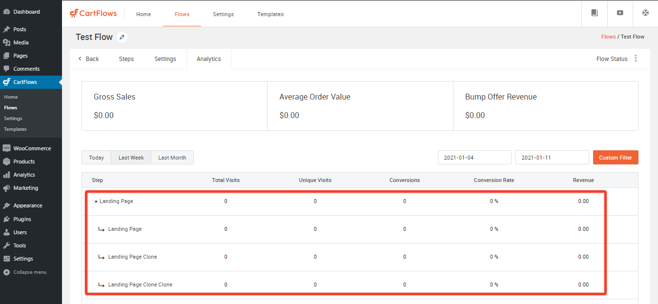The image size is (658, 304).
Task: Collapse the Landing Page step row
Action: point(96,202)
